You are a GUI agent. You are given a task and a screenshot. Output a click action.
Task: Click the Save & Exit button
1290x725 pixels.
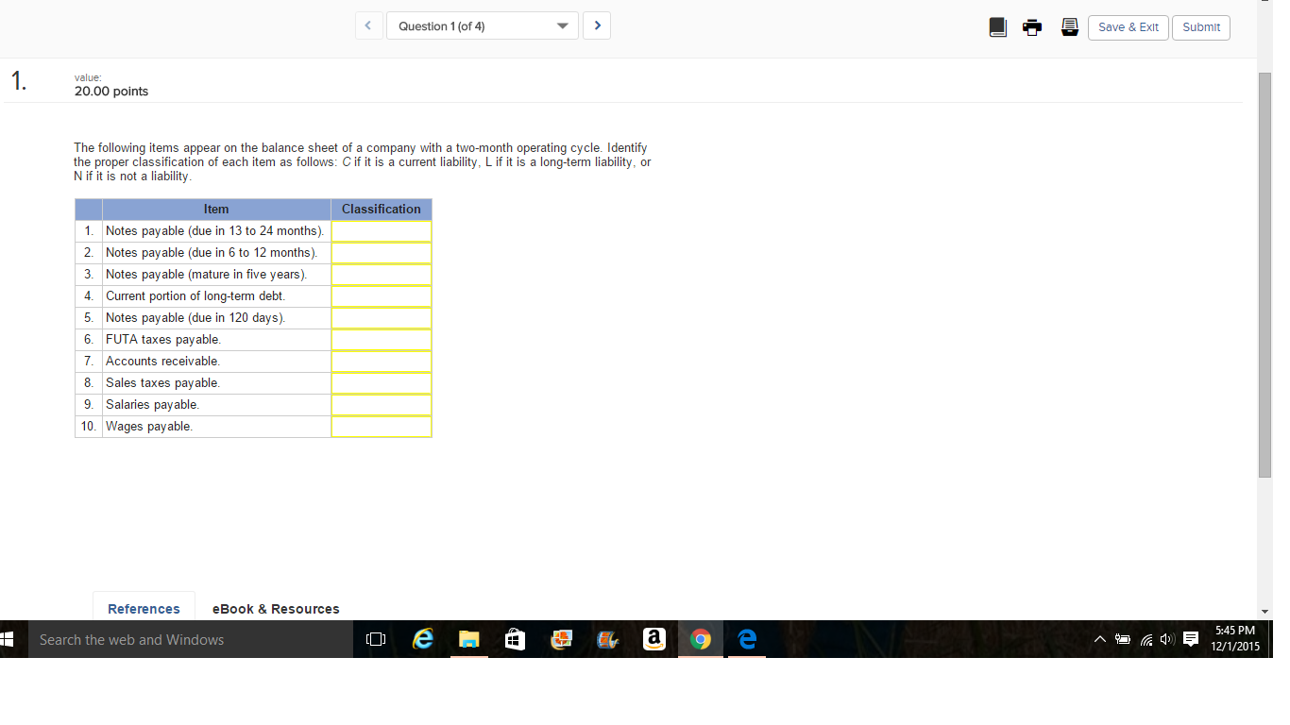[x=1128, y=27]
